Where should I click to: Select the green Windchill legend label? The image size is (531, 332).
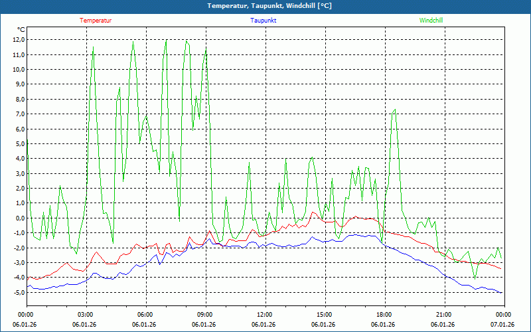tap(431, 21)
